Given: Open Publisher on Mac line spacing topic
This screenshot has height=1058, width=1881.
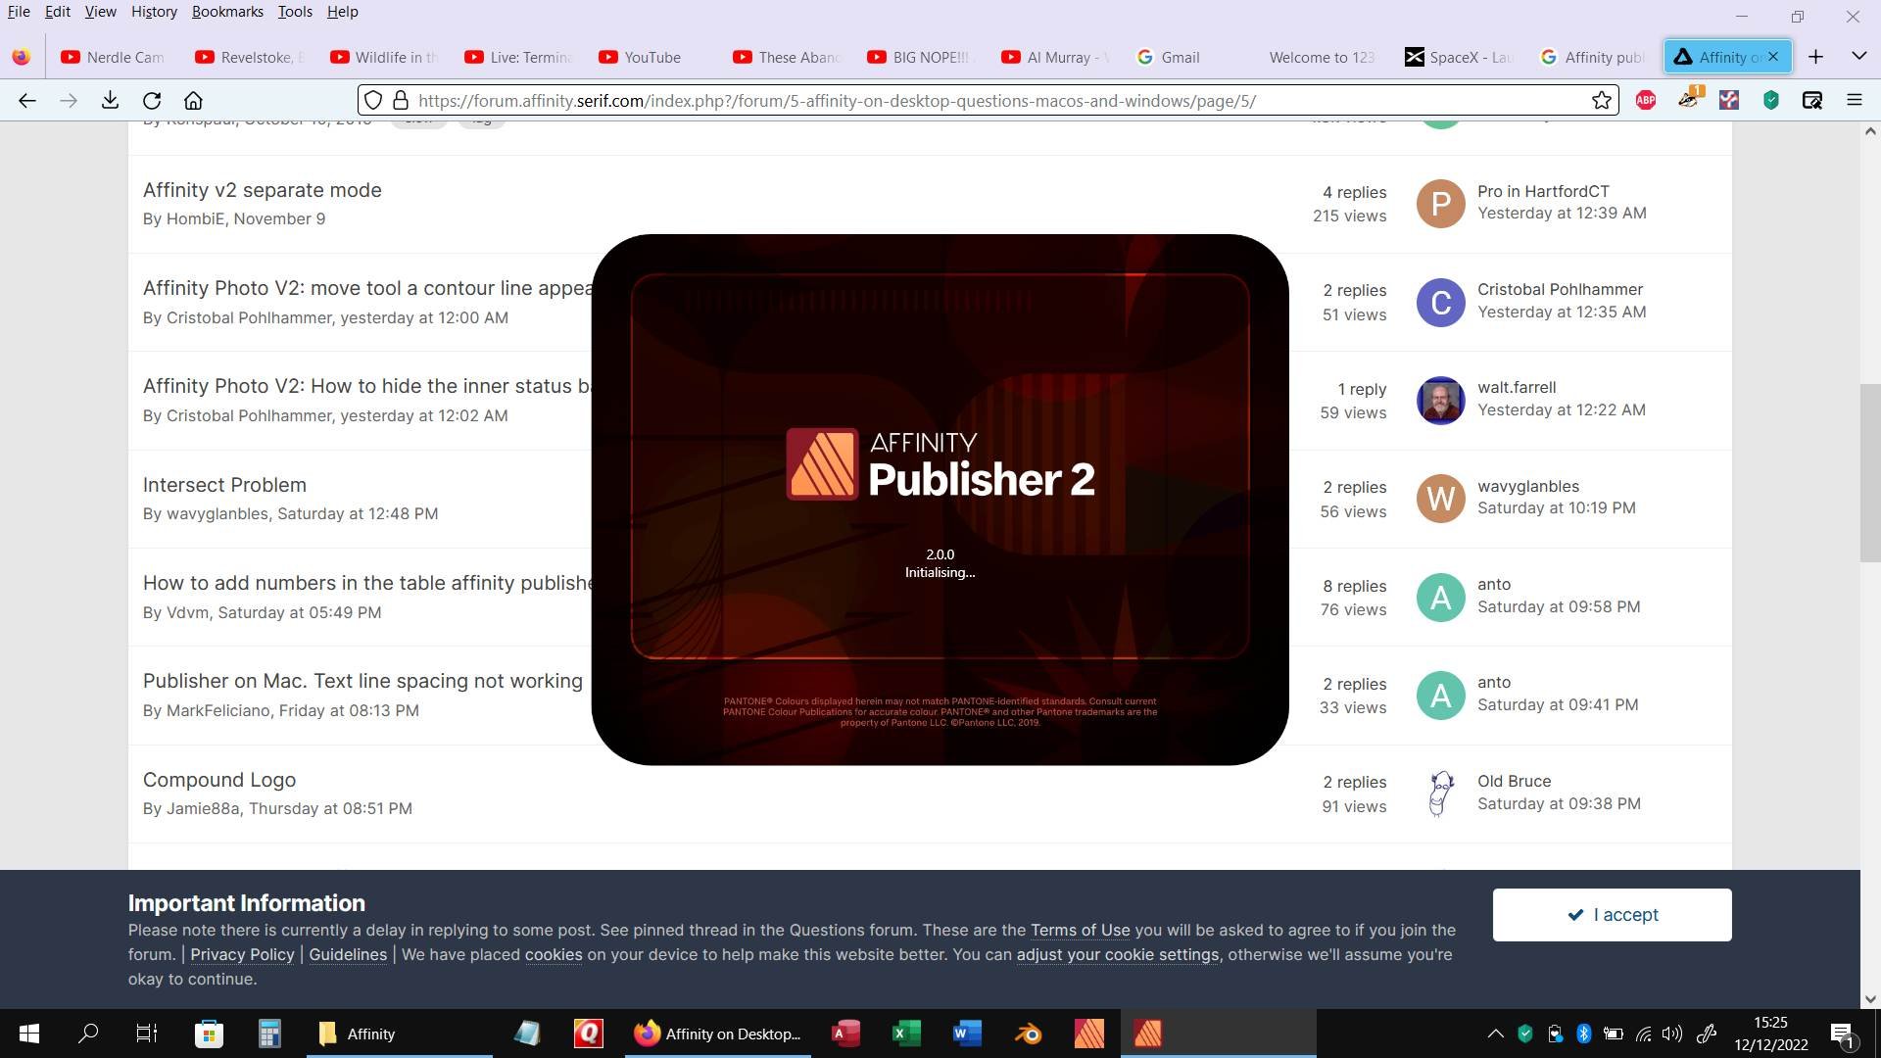Looking at the screenshot, I should [362, 681].
